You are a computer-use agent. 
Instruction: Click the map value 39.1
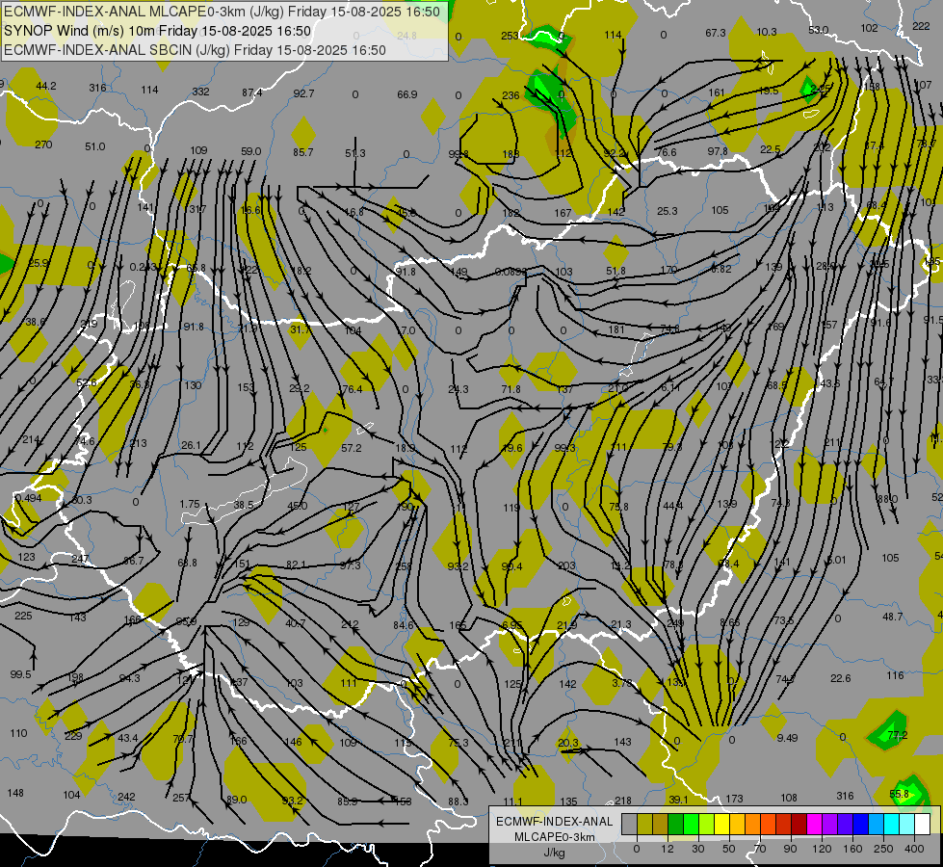pyautogui.click(x=678, y=800)
